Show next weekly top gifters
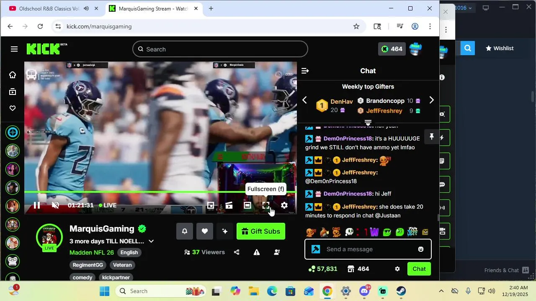 tap(431, 100)
